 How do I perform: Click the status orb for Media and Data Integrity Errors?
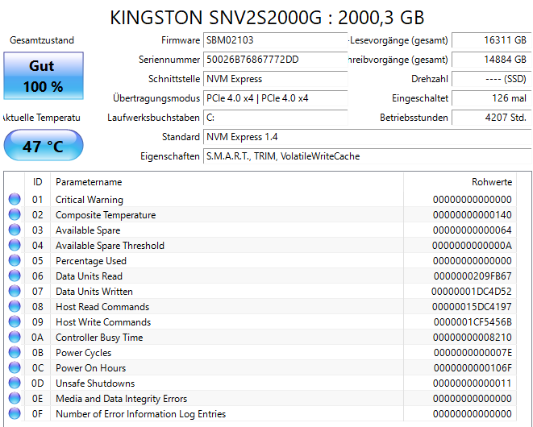pos(15,398)
